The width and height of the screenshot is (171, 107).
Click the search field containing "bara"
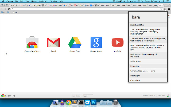pyautogui.click(x=148, y=17)
